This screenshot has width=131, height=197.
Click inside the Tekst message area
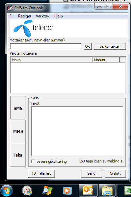coord(77,131)
